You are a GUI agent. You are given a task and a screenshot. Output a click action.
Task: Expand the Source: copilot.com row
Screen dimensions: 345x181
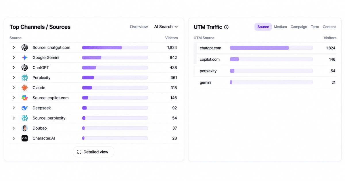(x=14, y=98)
